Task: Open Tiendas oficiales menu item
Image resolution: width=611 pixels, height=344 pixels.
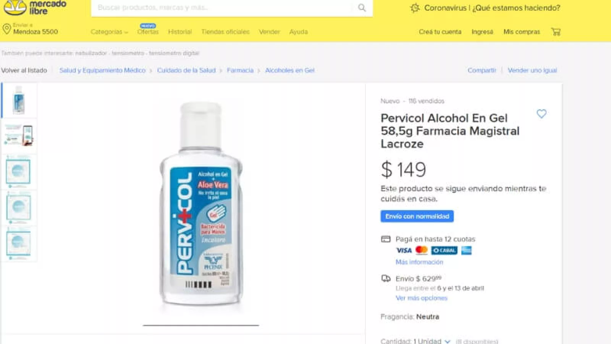Action: click(x=225, y=32)
